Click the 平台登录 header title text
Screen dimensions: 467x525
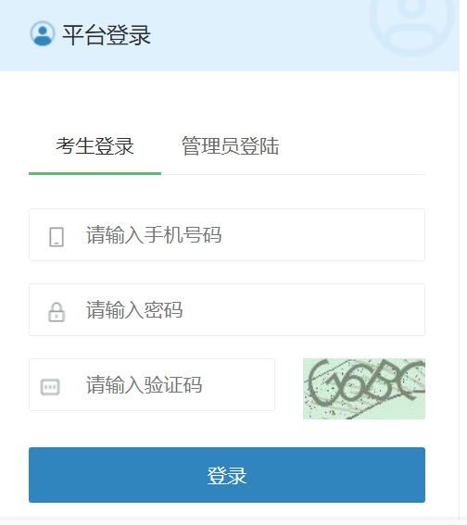[107, 35]
